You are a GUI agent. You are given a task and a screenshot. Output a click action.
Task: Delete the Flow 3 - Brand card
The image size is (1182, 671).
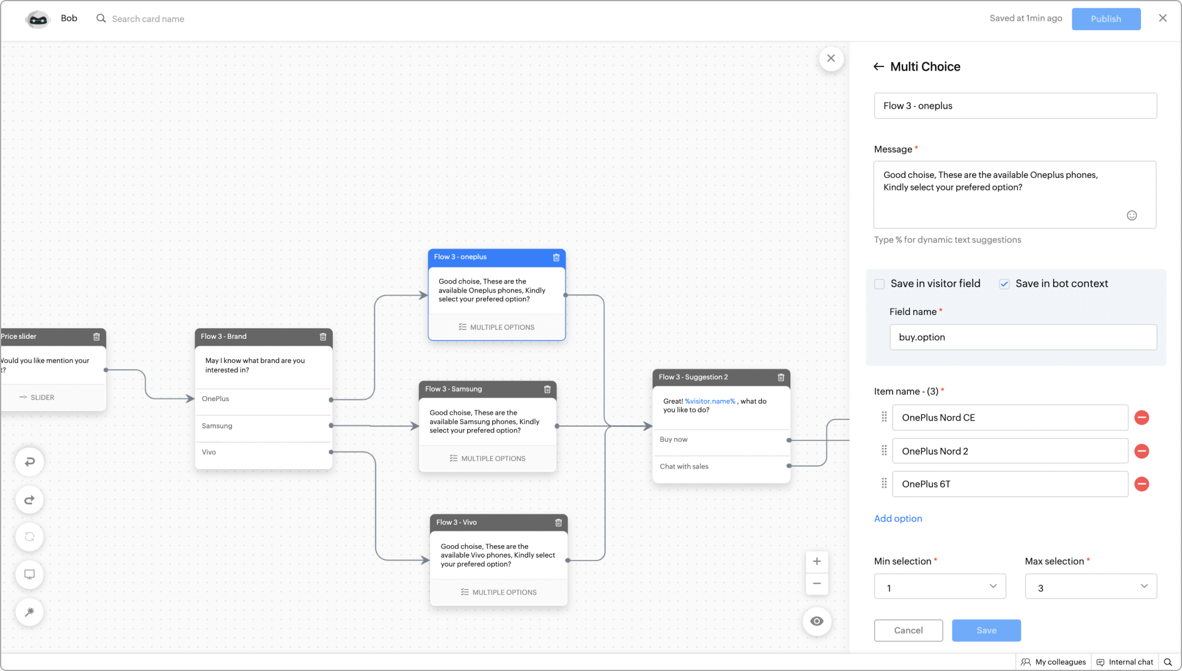tap(323, 336)
